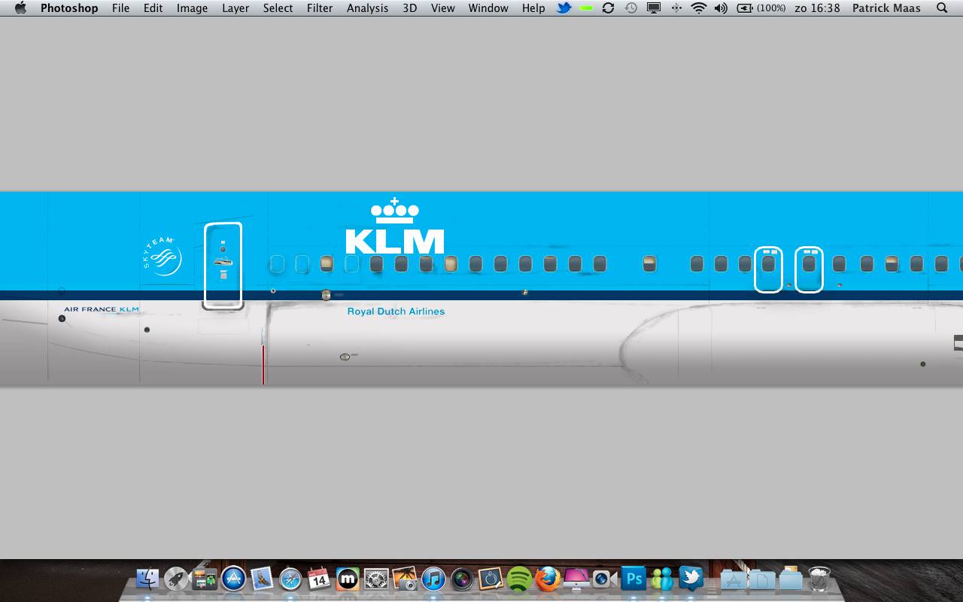This screenshot has height=602, width=963.
Task: Open the Help menu
Action: pyautogui.click(x=533, y=8)
